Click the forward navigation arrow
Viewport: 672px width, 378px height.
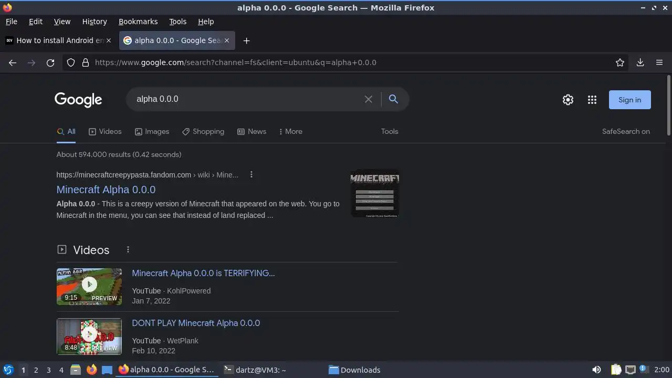(x=31, y=62)
